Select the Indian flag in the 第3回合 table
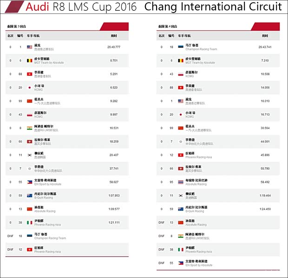288x278 pixels. click(x=29, y=127)
